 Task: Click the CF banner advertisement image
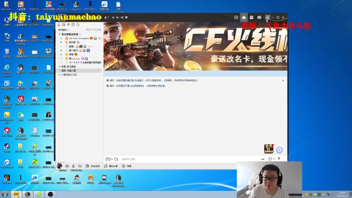(x=195, y=46)
